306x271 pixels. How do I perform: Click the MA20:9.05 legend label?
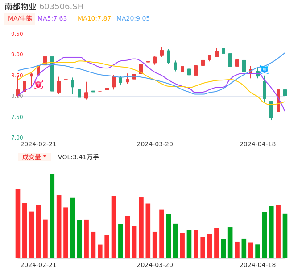click(133, 19)
